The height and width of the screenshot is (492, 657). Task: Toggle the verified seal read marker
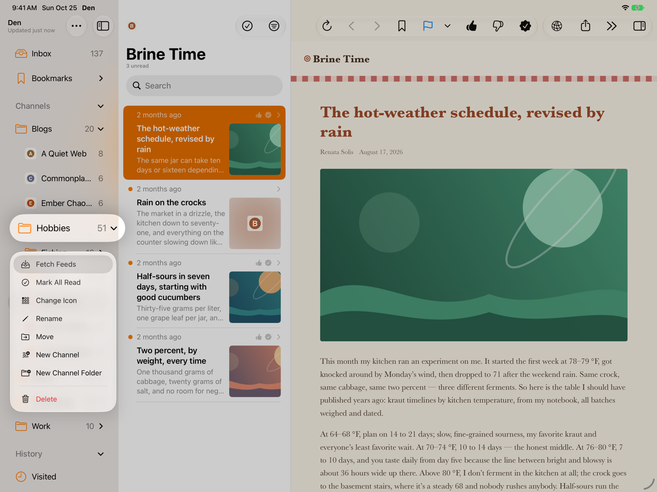(x=525, y=26)
